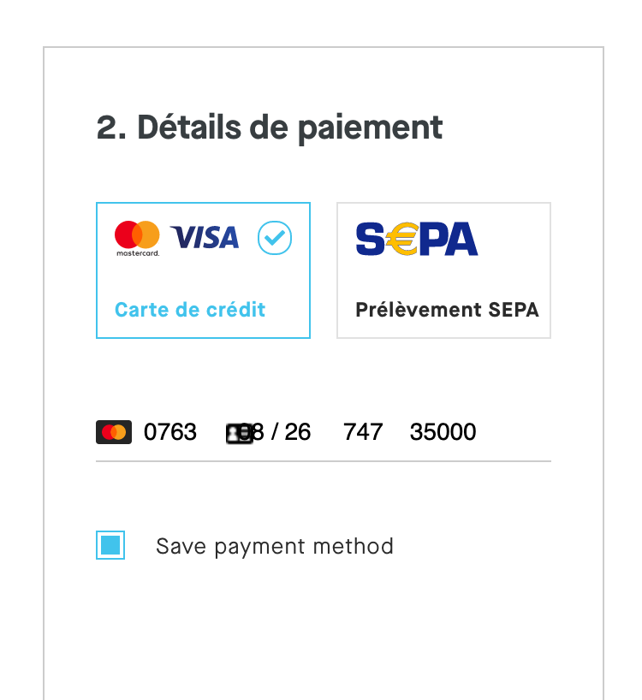The height and width of the screenshot is (700, 642).
Task: Click the "2. Détails de paiement" heading
Action: click(x=270, y=128)
